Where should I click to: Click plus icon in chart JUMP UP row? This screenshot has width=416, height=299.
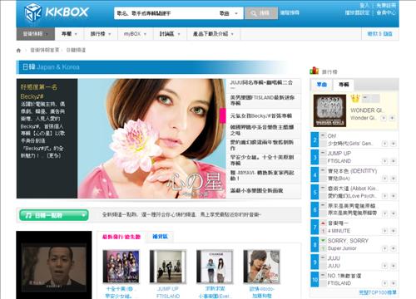point(393,161)
